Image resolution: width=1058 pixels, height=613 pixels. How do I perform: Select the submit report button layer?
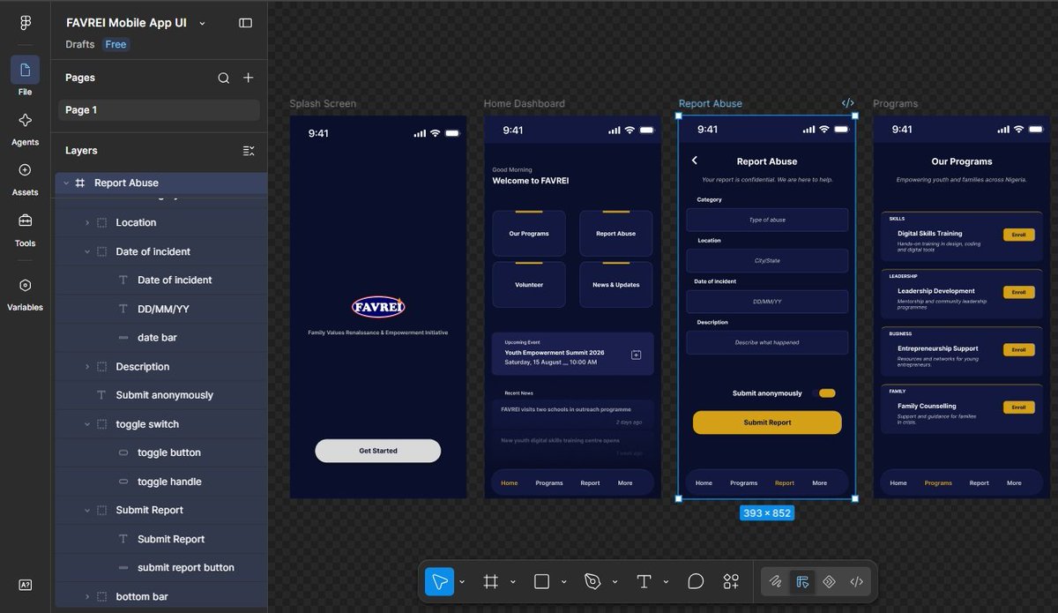(161, 568)
